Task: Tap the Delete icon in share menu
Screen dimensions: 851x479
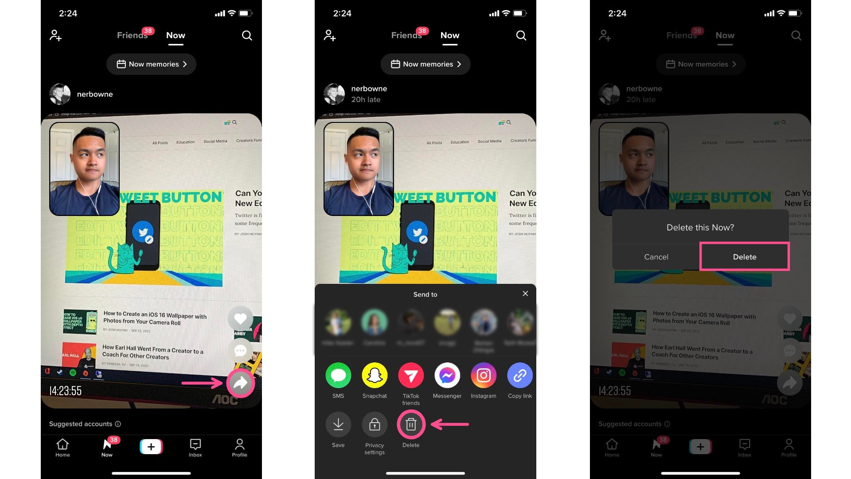Action: point(410,424)
